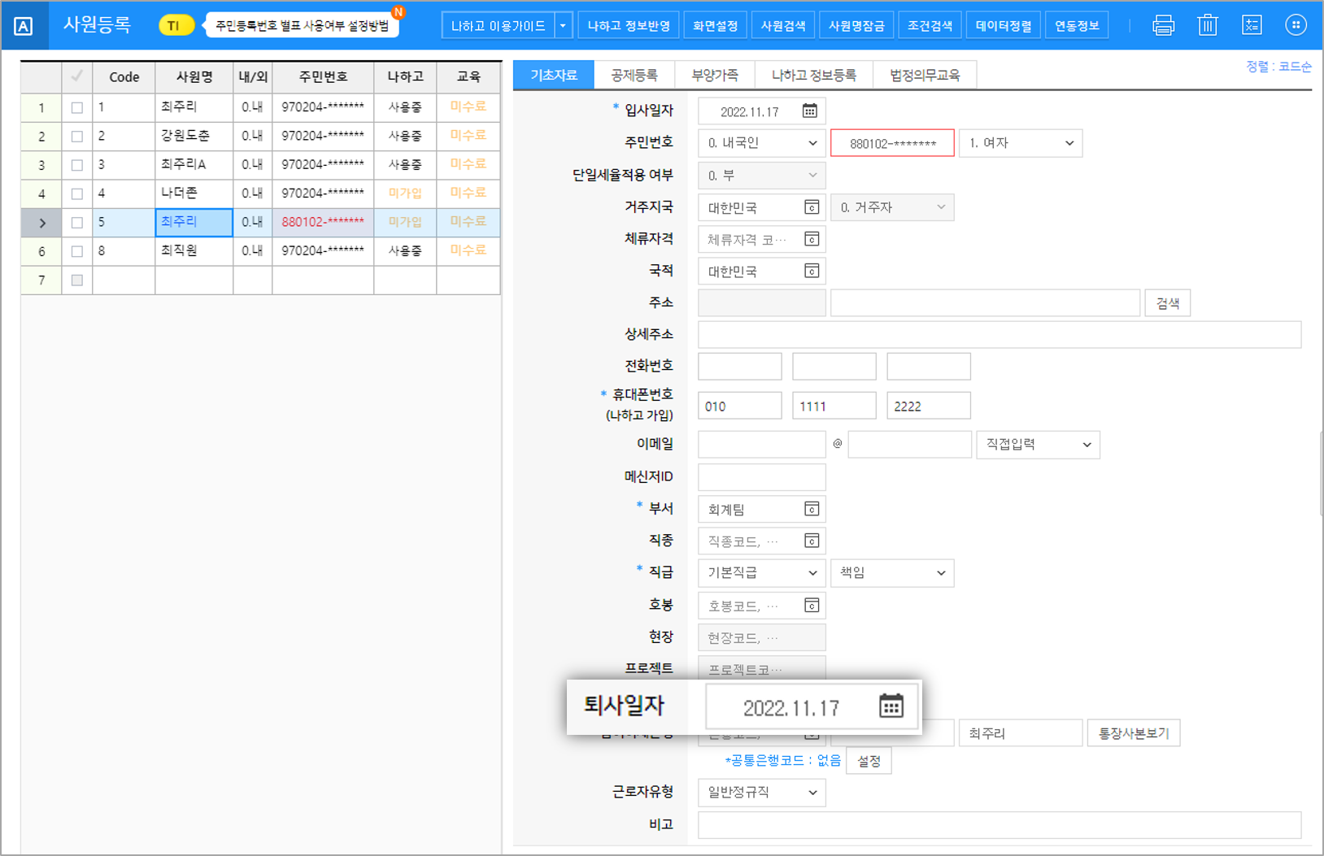Image resolution: width=1324 pixels, height=856 pixels.
Task: Click the 설정 button beside 공통은행코드
Action: [869, 761]
